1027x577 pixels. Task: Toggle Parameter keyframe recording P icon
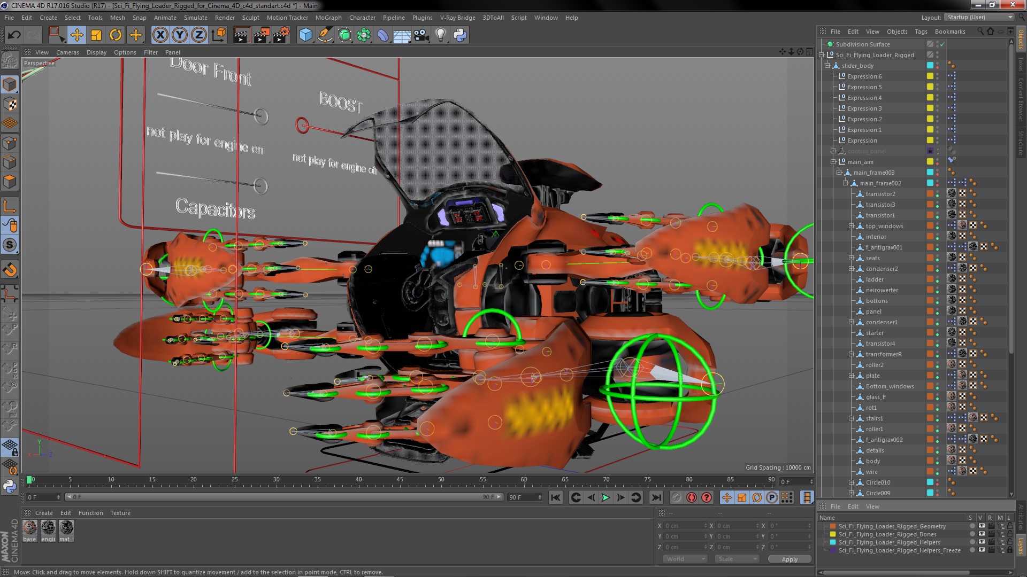click(772, 497)
